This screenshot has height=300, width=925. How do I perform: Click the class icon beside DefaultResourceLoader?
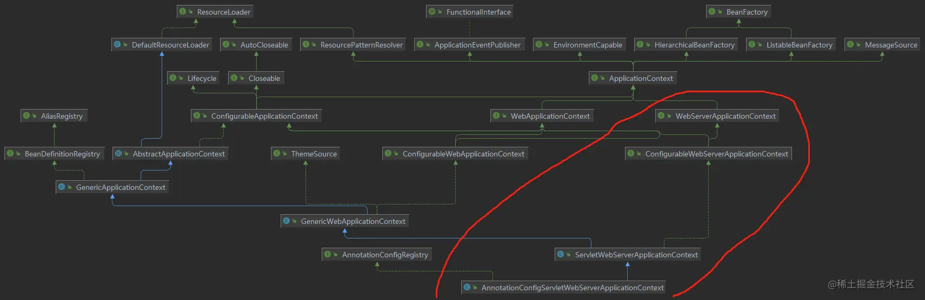[x=117, y=44]
